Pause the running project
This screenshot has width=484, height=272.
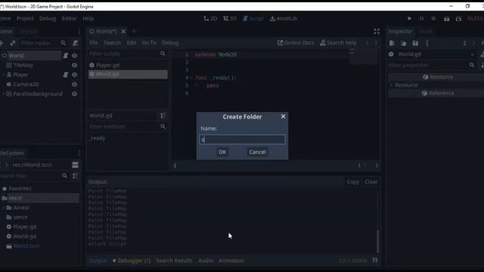point(421,18)
